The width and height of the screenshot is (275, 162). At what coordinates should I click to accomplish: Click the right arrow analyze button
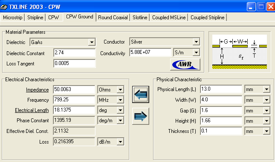141,116
